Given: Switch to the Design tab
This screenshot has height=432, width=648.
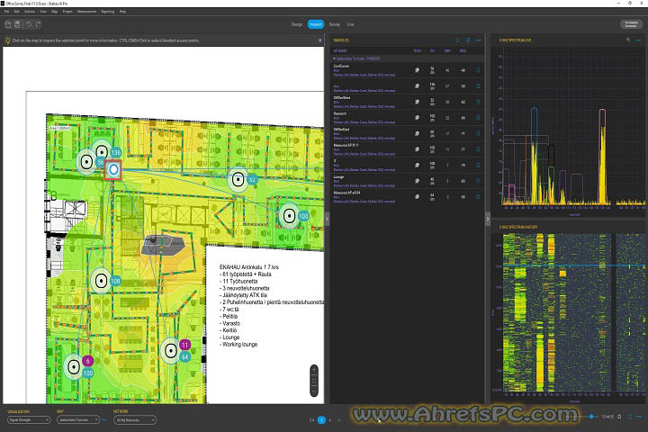Looking at the screenshot, I should (297, 24).
